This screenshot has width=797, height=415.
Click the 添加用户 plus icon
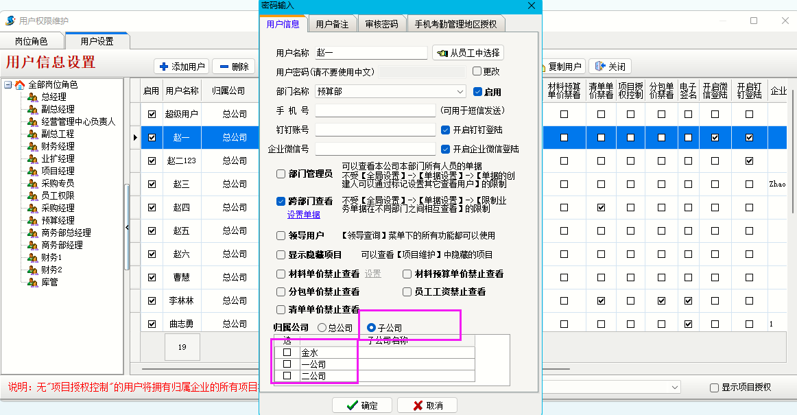click(164, 67)
